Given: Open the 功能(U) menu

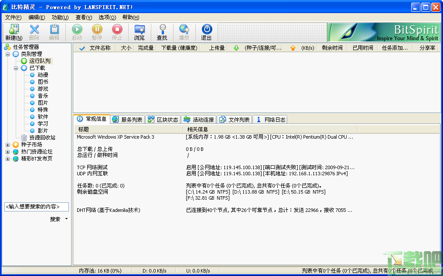Looking at the screenshot, I should pos(60,17).
